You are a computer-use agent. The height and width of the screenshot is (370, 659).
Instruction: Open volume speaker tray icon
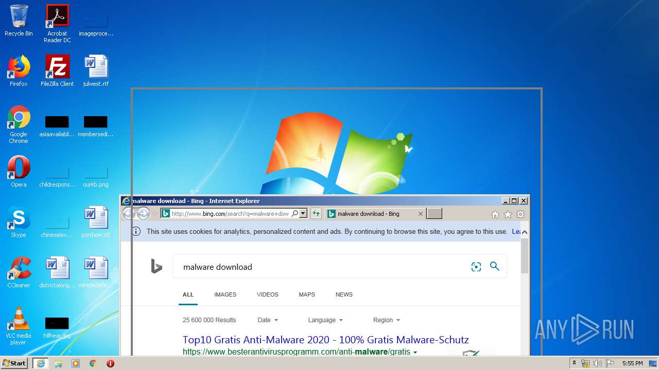[598, 363]
